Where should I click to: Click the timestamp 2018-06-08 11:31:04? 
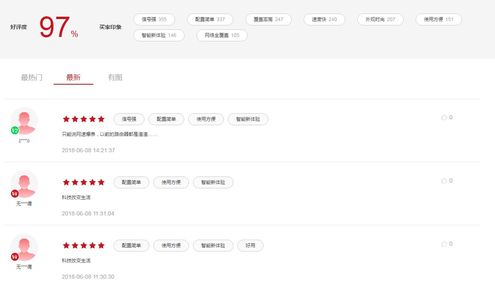point(88,213)
